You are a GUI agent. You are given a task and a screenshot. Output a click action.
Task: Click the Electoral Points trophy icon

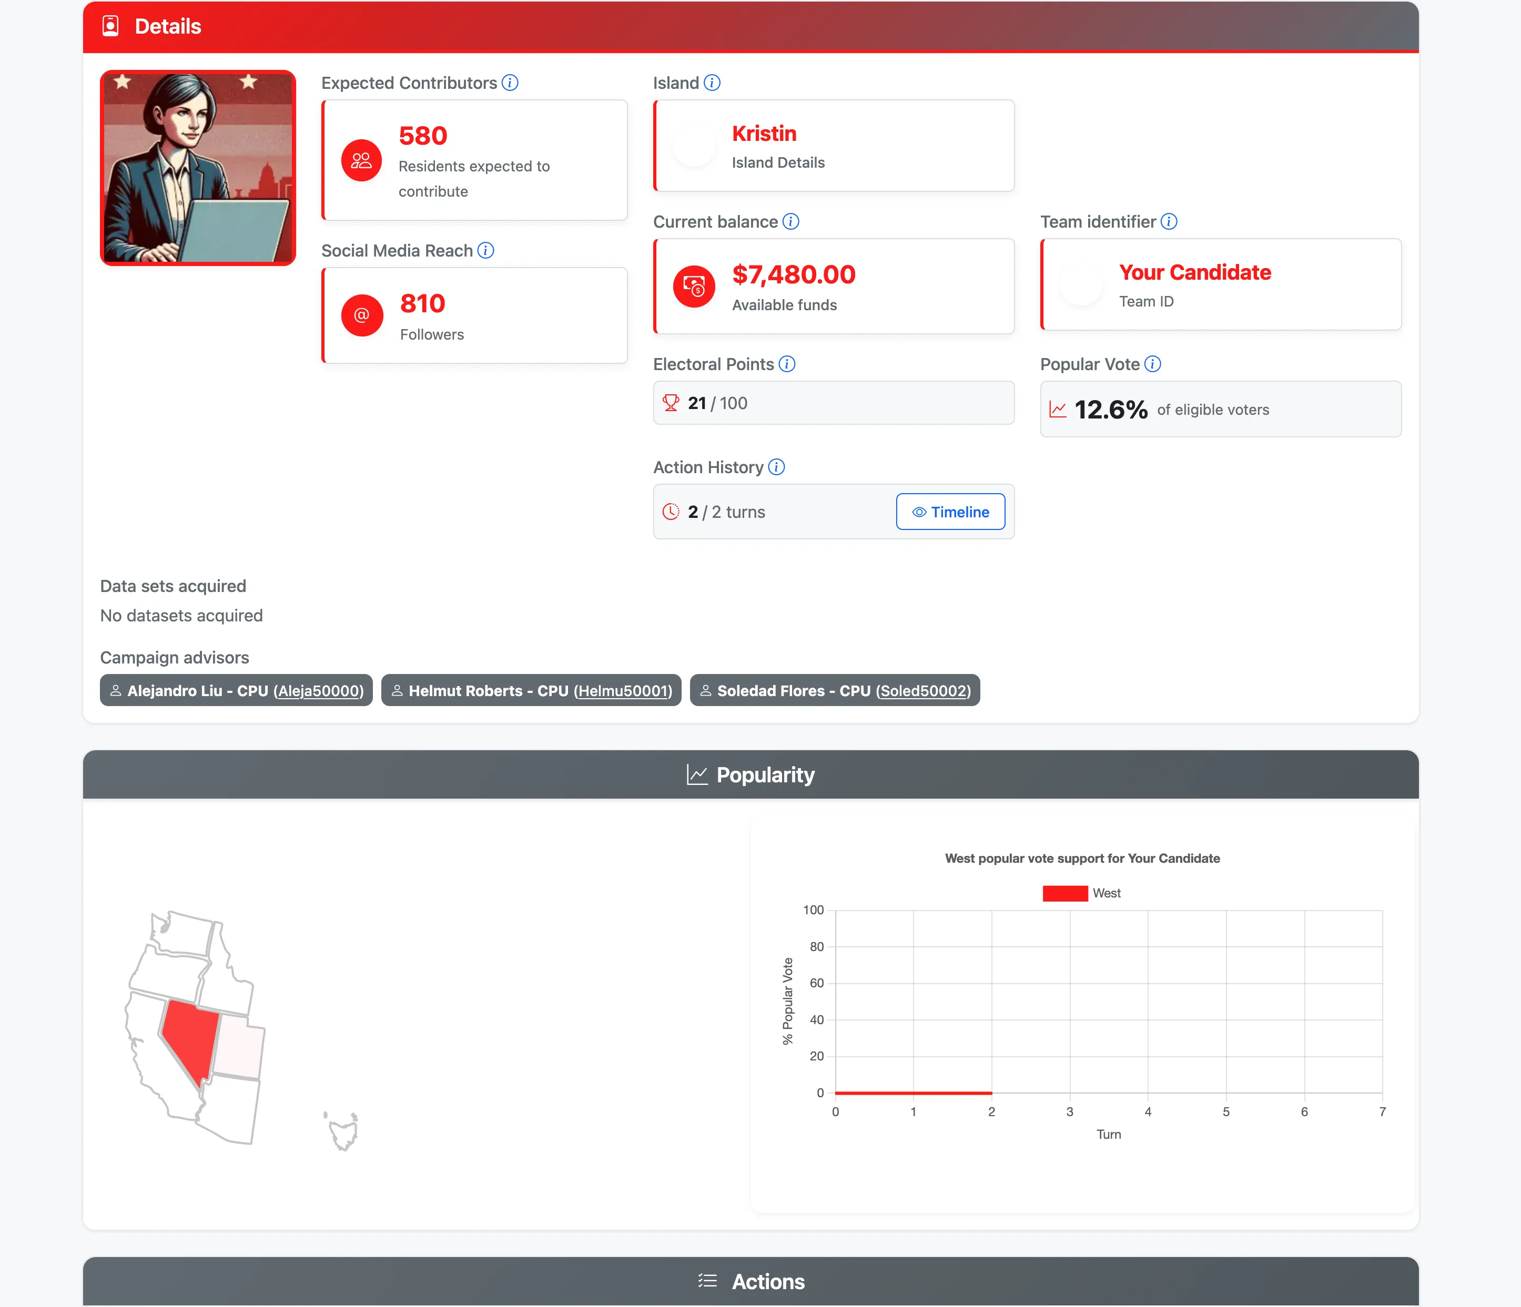tap(671, 403)
